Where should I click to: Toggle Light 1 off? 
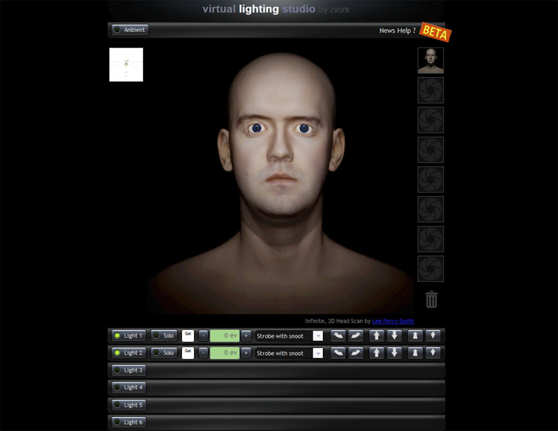click(129, 335)
